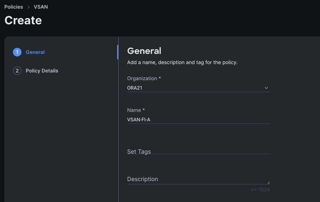This screenshot has width=320, height=202.
Task: Focus the Name field containing VSAN-FI-A
Action: 198,120
